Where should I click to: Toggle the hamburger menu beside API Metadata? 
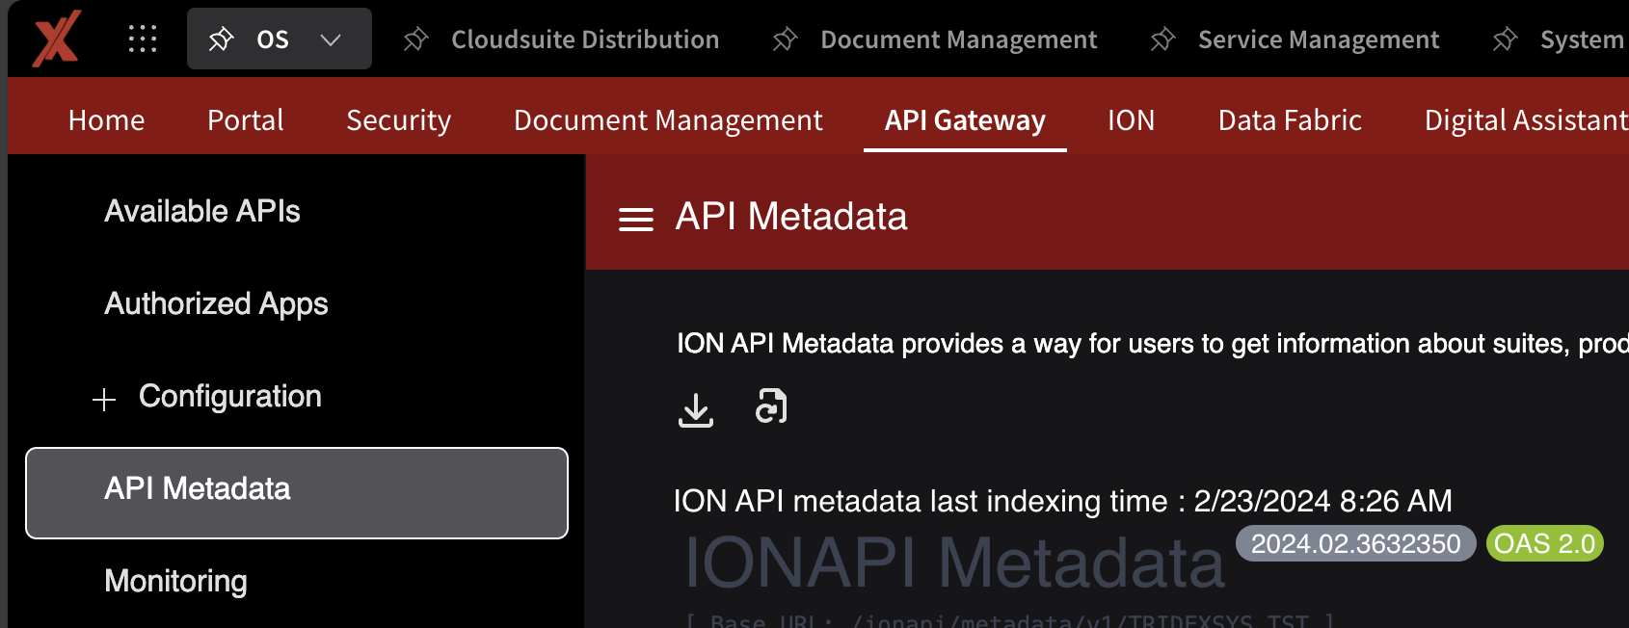coord(635,220)
